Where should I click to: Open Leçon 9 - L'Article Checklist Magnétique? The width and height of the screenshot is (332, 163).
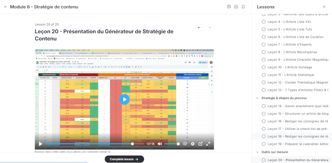click(x=298, y=60)
